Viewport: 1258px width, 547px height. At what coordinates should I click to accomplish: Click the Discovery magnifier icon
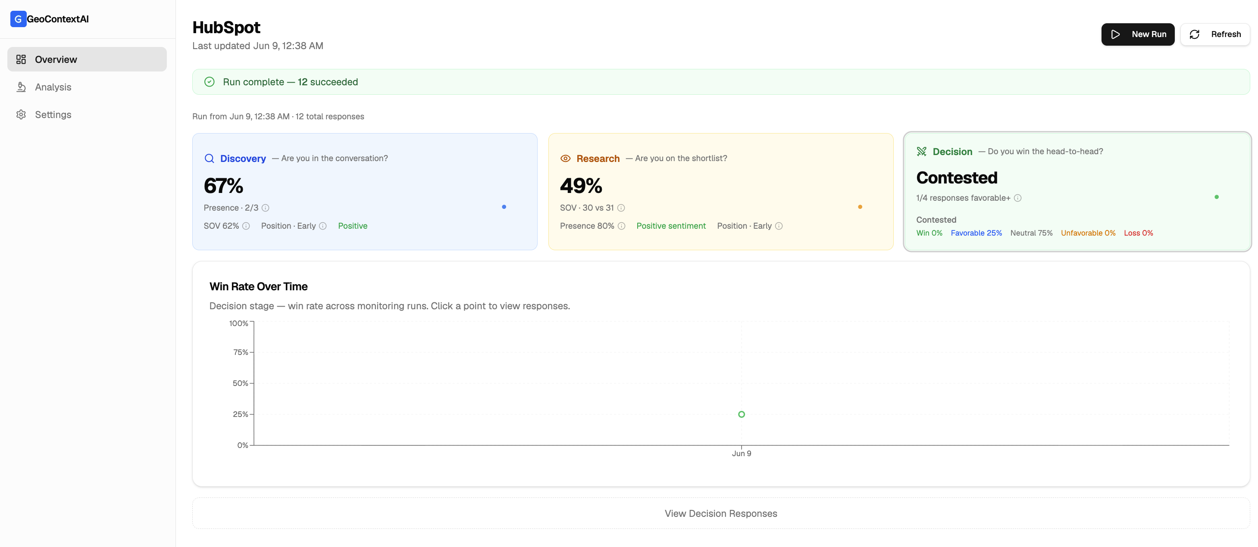pos(210,159)
